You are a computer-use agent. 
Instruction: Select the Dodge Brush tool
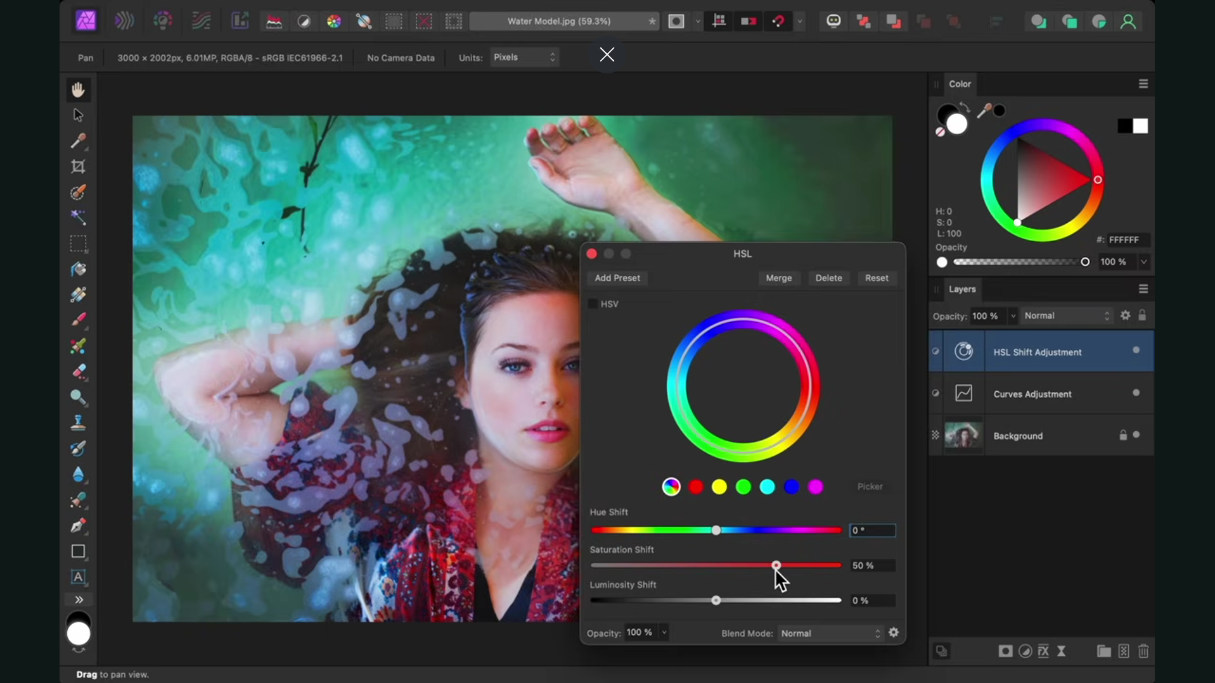point(78,397)
